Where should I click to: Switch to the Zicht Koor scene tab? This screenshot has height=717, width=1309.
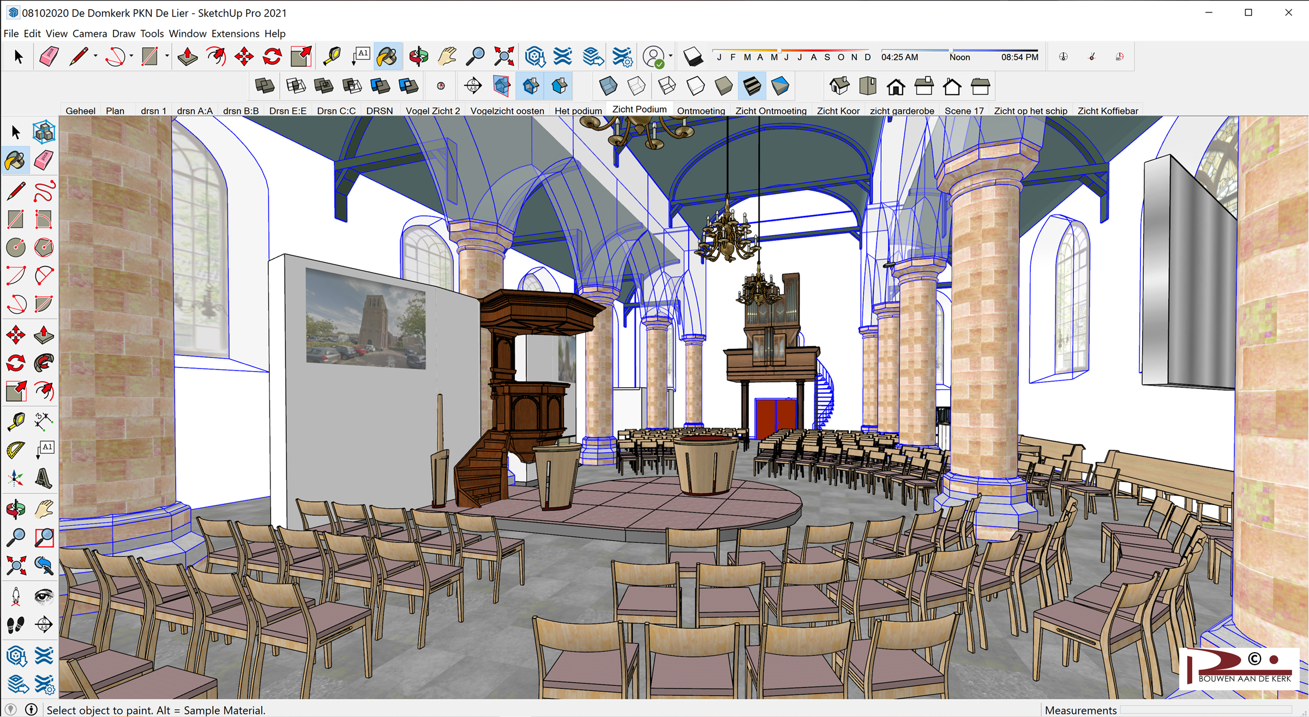838,111
